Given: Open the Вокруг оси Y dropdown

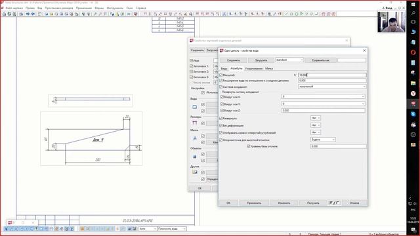Looking at the screenshot, I should coord(324,104).
